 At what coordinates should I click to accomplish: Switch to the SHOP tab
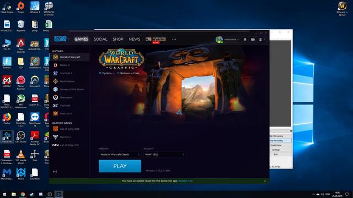118,39
